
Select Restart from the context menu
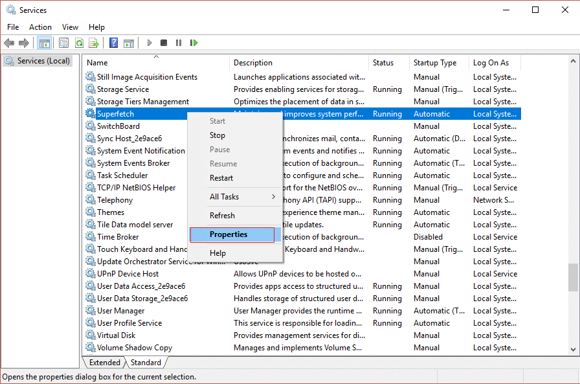(x=221, y=178)
